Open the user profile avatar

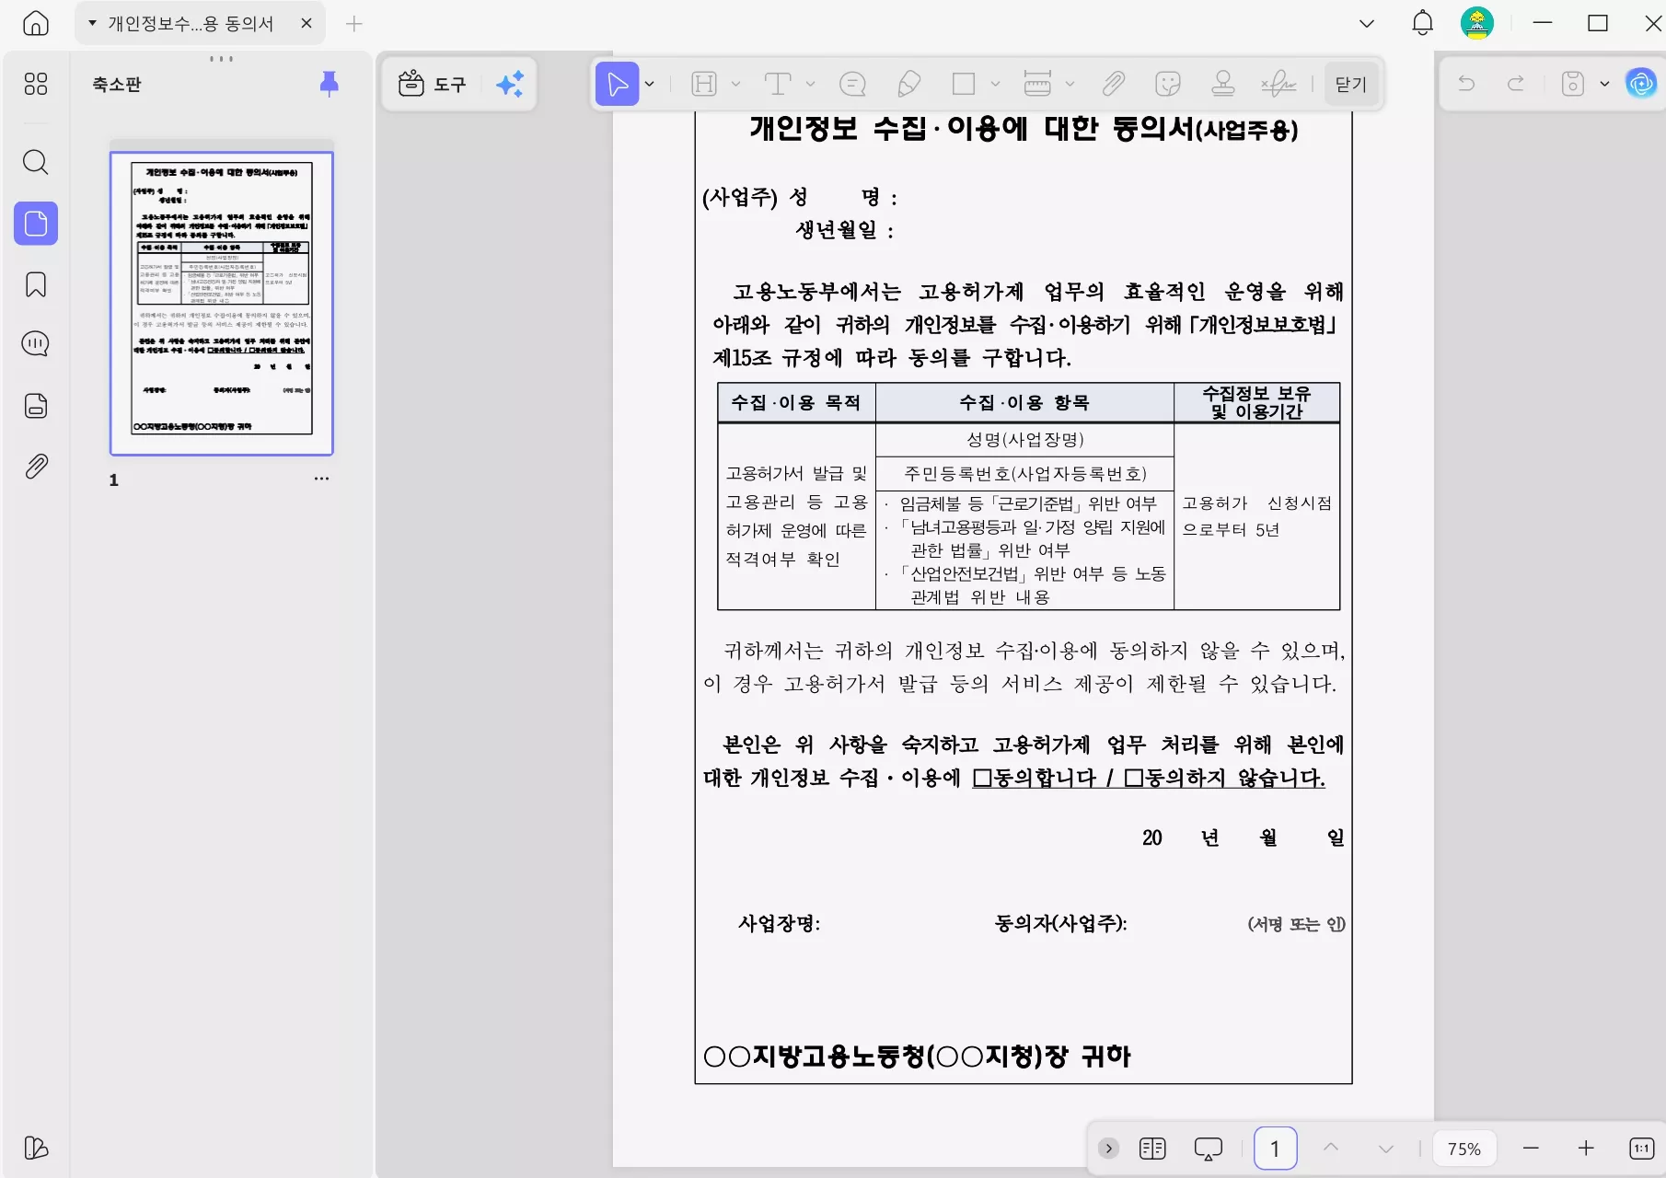tap(1477, 23)
